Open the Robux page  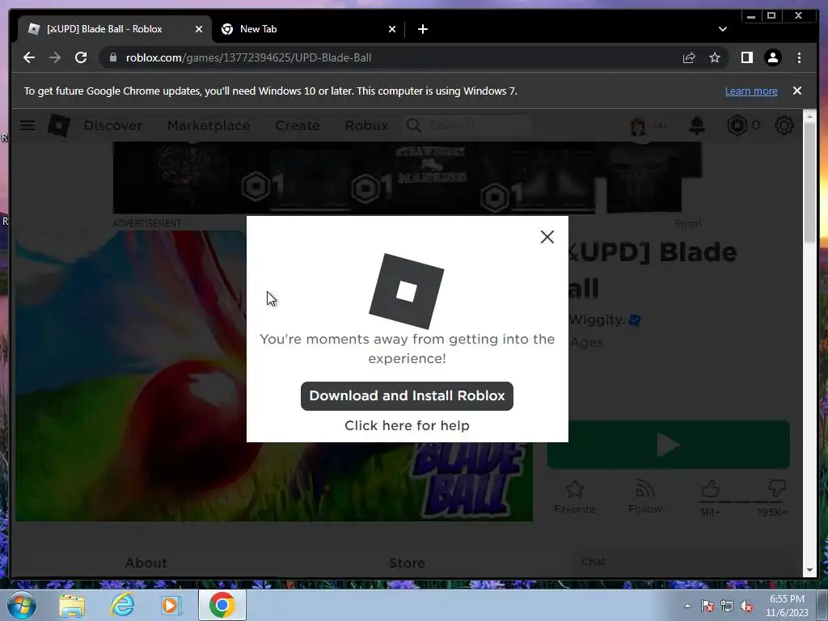click(366, 125)
